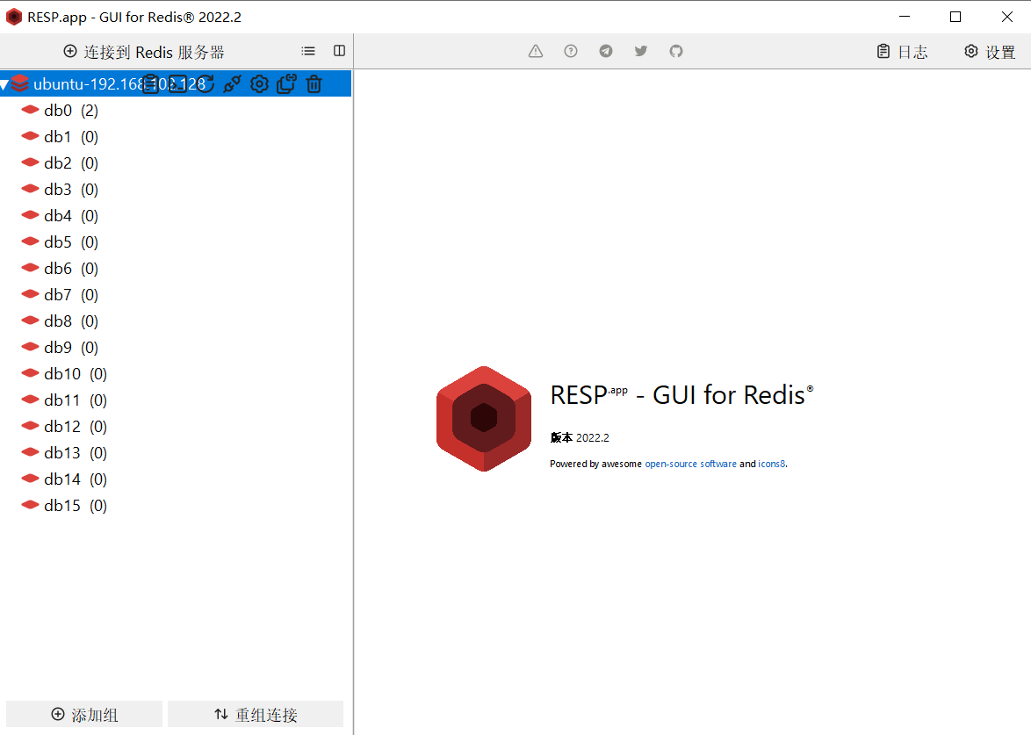1031x735 pixels.
Task: Open the 日志 log panel
Action: [903, 52]
